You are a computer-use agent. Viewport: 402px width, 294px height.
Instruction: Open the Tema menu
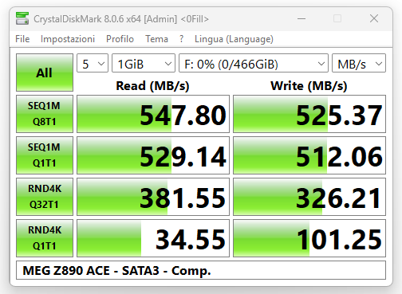click(156, 39)
